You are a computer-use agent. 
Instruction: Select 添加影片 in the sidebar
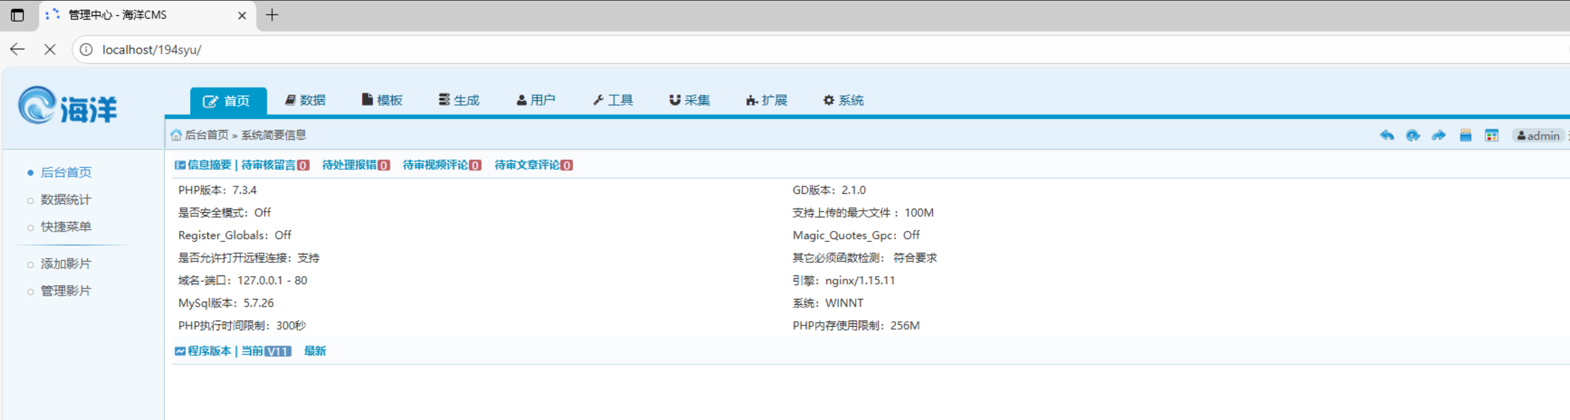(65, 264)
